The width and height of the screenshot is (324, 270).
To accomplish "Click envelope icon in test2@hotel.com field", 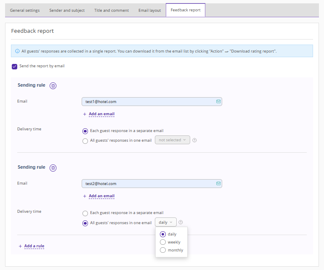I will point(218,184).
